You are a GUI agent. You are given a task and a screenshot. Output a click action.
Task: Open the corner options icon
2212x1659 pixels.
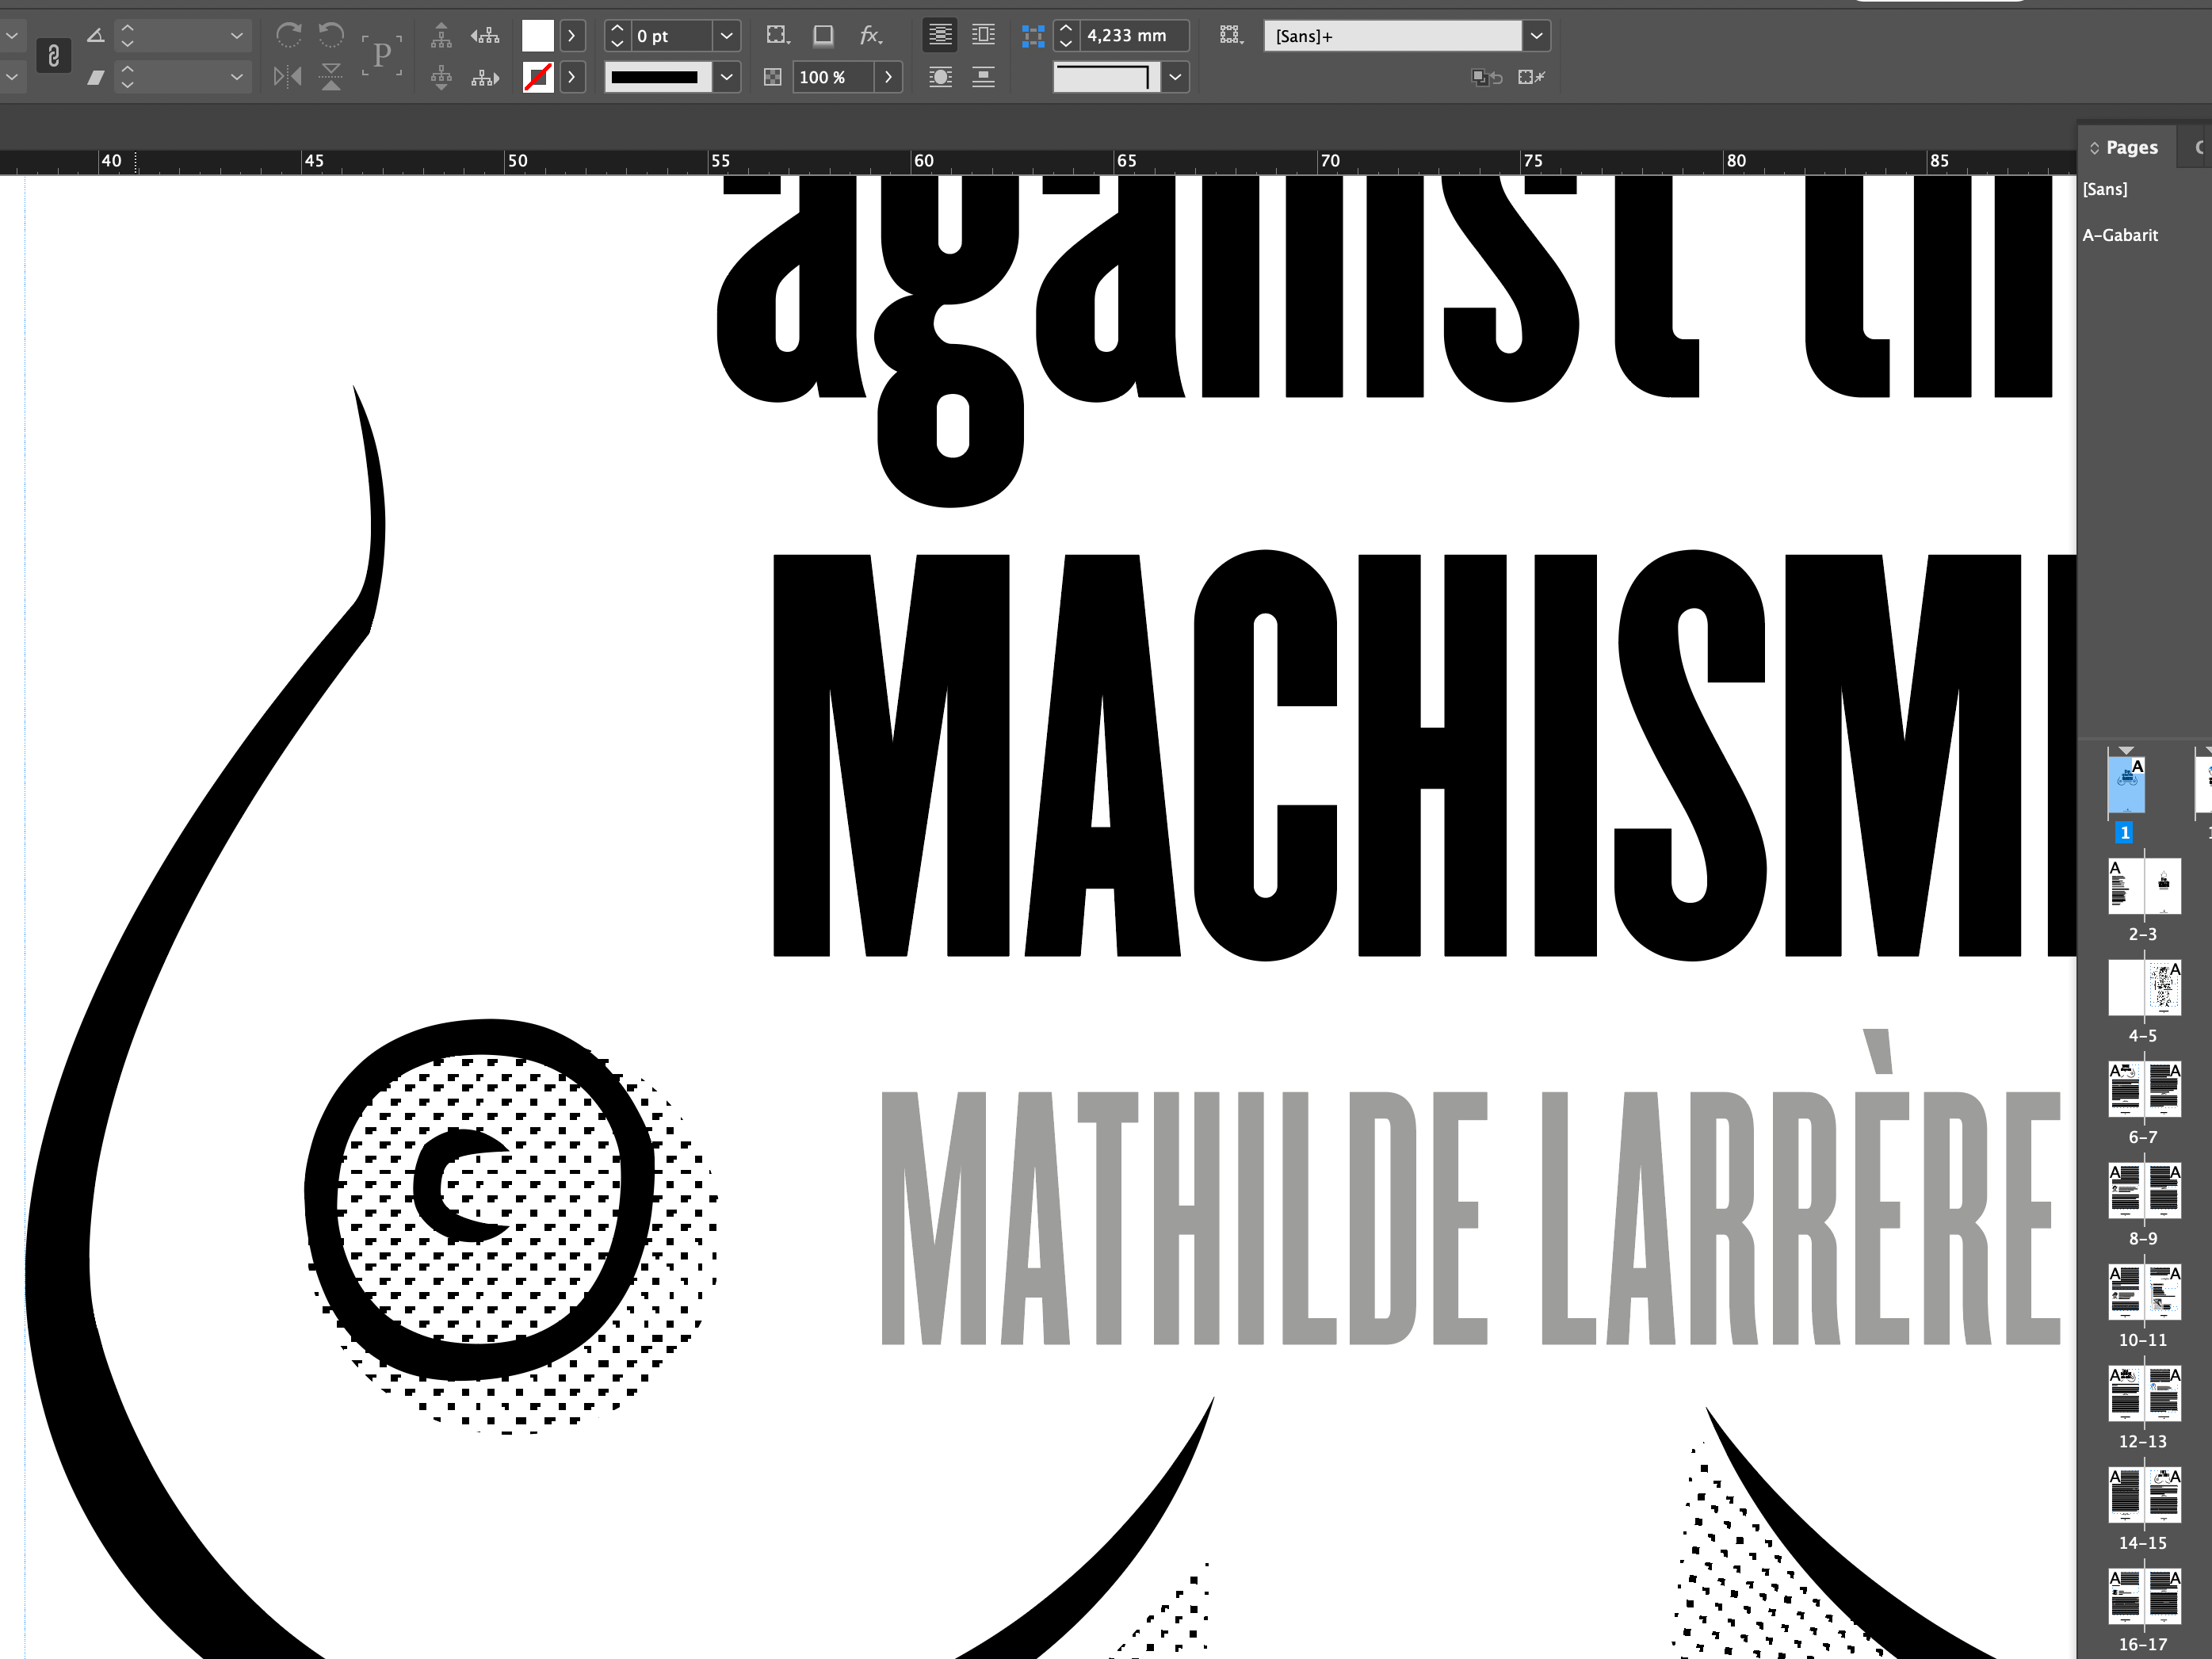(778, 36)
